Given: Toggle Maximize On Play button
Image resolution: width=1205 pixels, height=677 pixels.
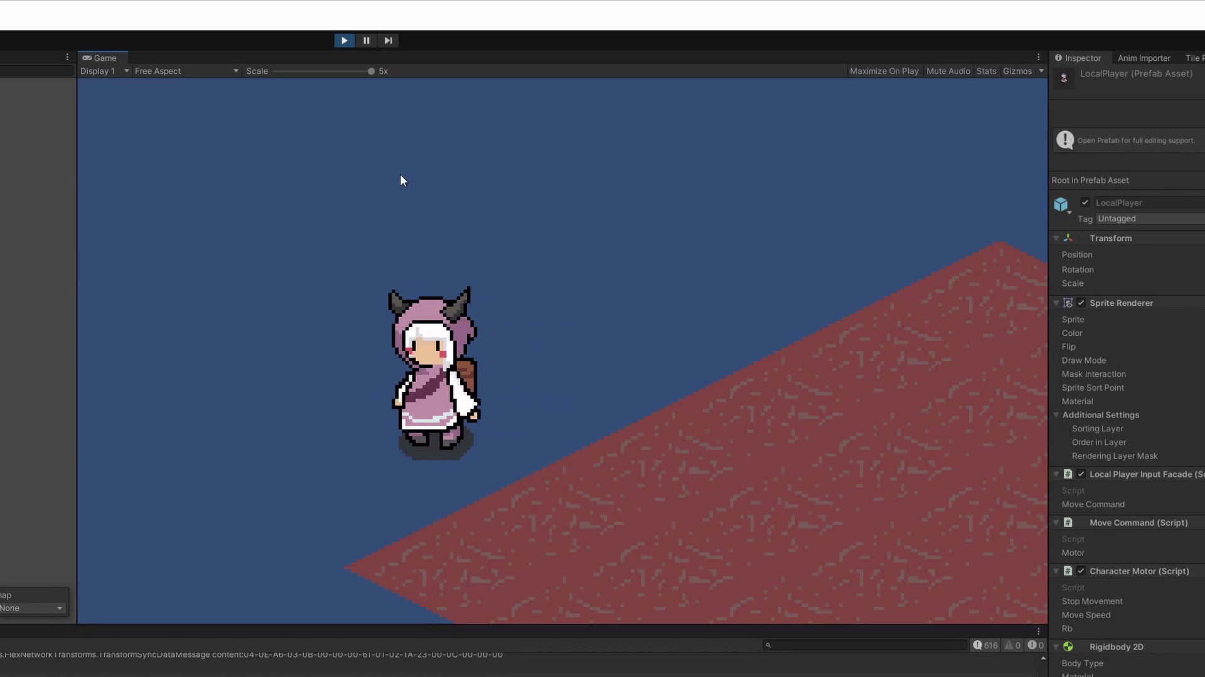Looking at the screenshot, I should point(884,71).
